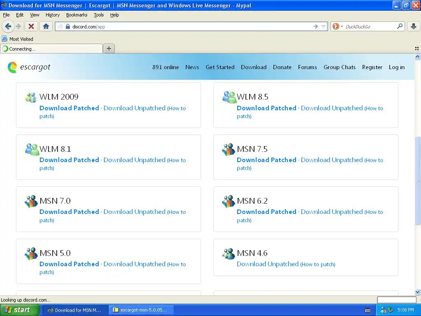Click the Register link

(x=372, y=67)
